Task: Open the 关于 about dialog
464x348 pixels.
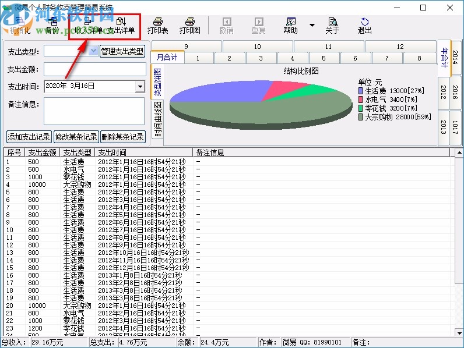Action: point(332,26)
